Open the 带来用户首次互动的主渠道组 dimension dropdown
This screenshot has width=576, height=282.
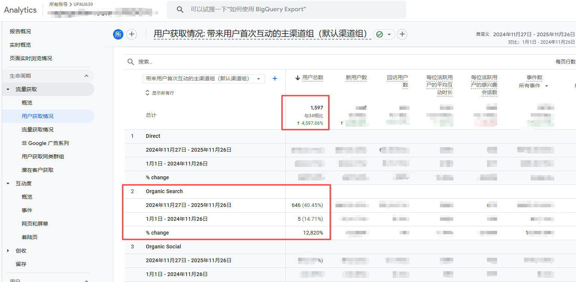[203, 79]
